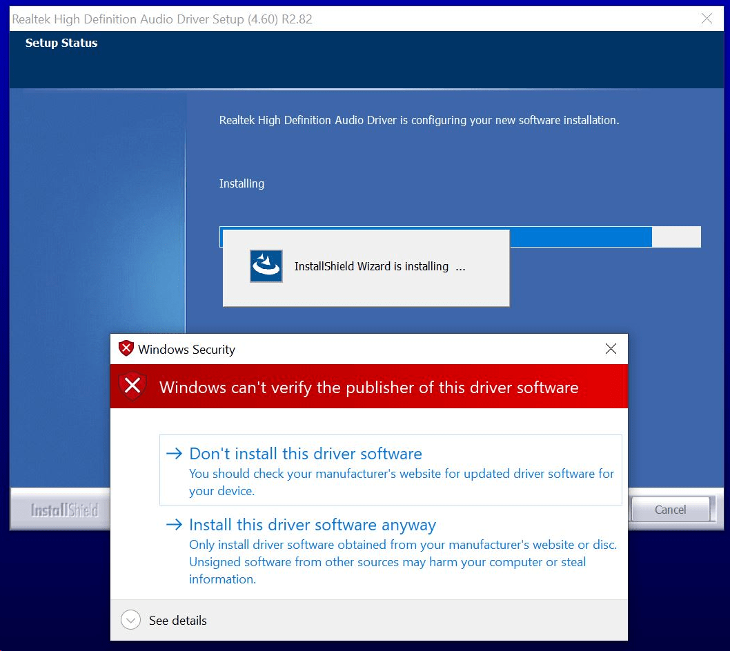Click the Windows Security shield title icon

tap(126, 348)
